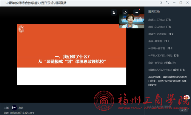Open the mini-window icon in the title bar
The width and height of the screenshot is (191, 115).
[x=161, y=3]
